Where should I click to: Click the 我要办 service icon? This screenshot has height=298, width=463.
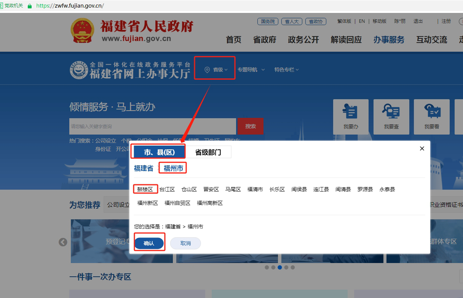(x=351, y=117)
